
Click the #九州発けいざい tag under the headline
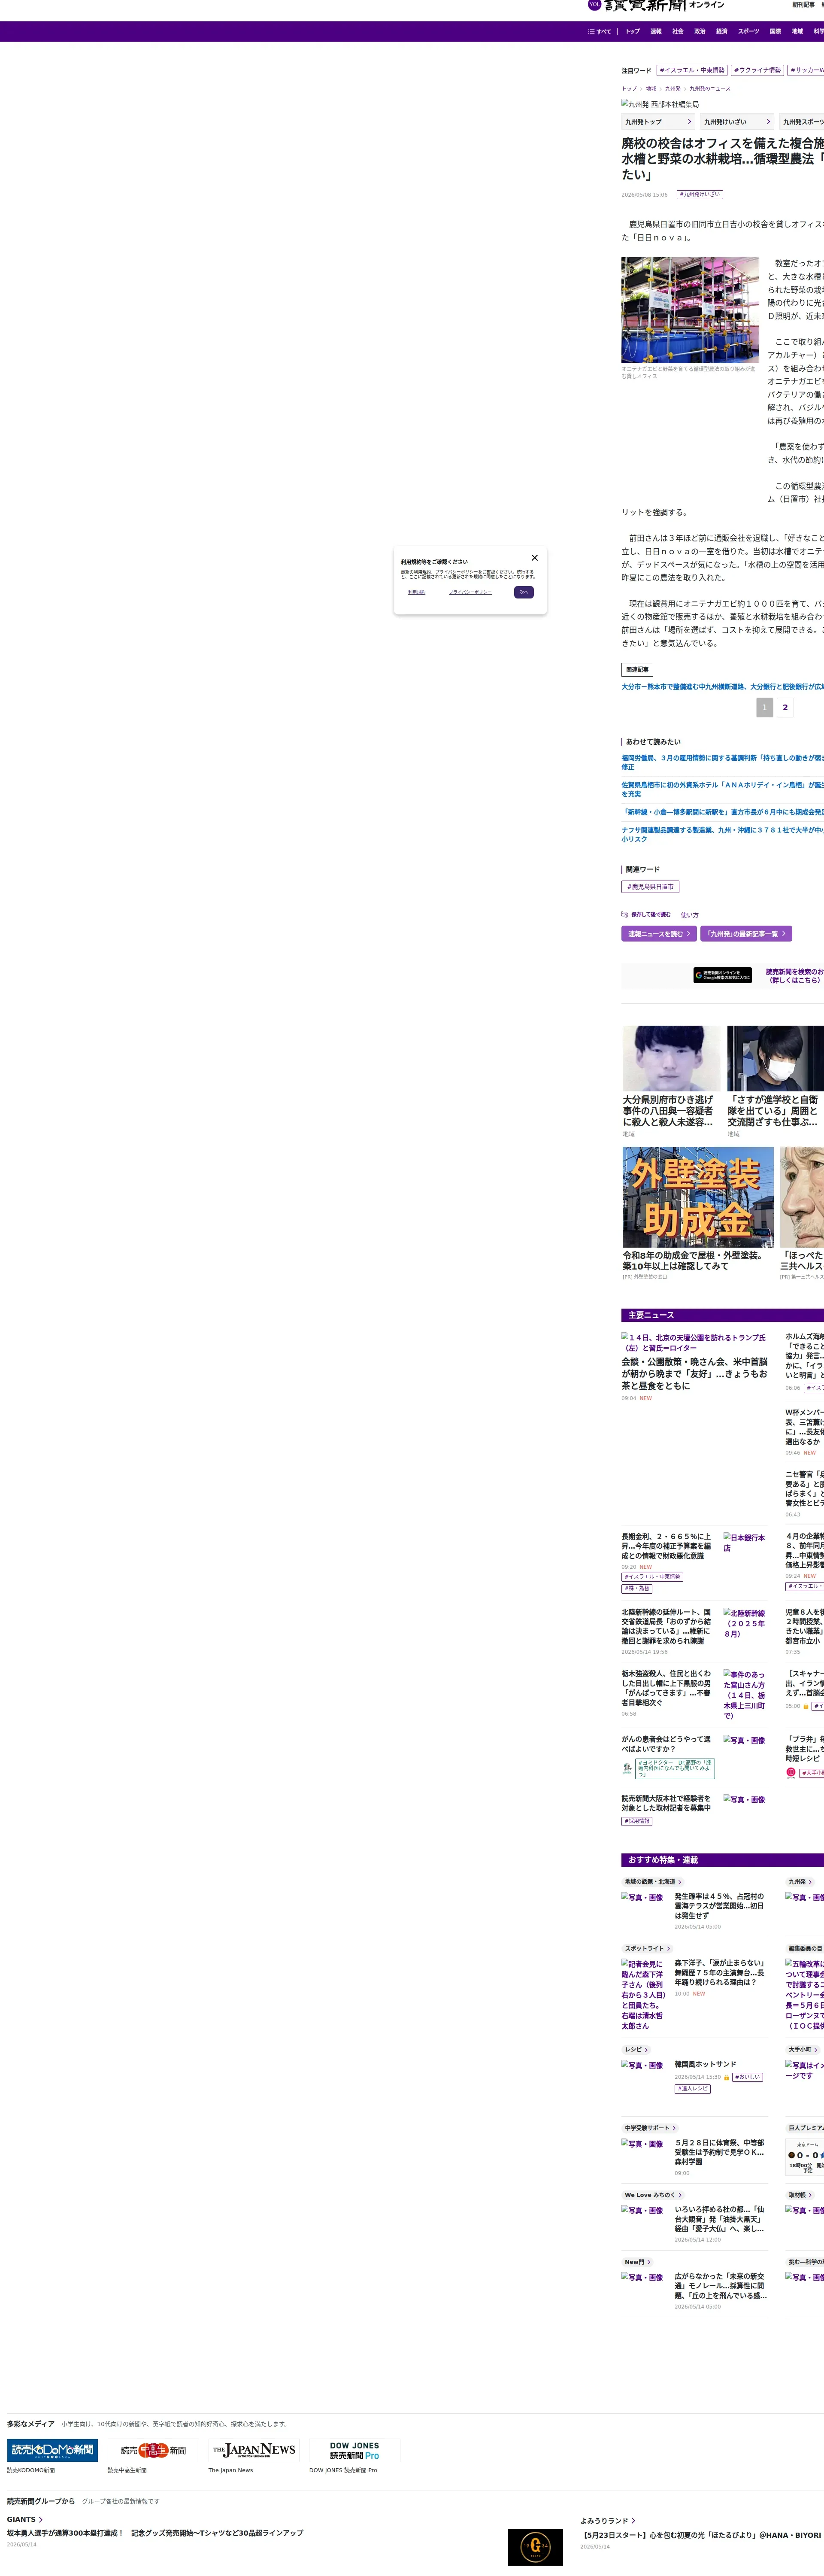coord(700,195)
